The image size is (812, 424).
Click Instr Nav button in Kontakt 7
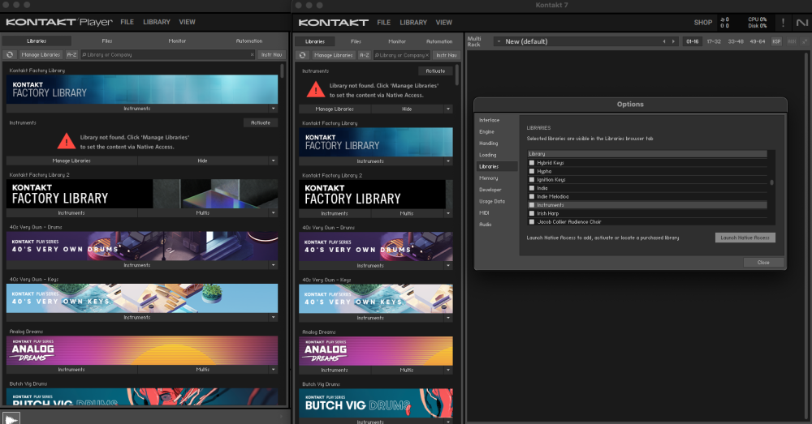point(447,55)
